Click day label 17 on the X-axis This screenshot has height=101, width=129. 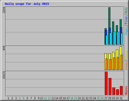[x=68, y=98]
